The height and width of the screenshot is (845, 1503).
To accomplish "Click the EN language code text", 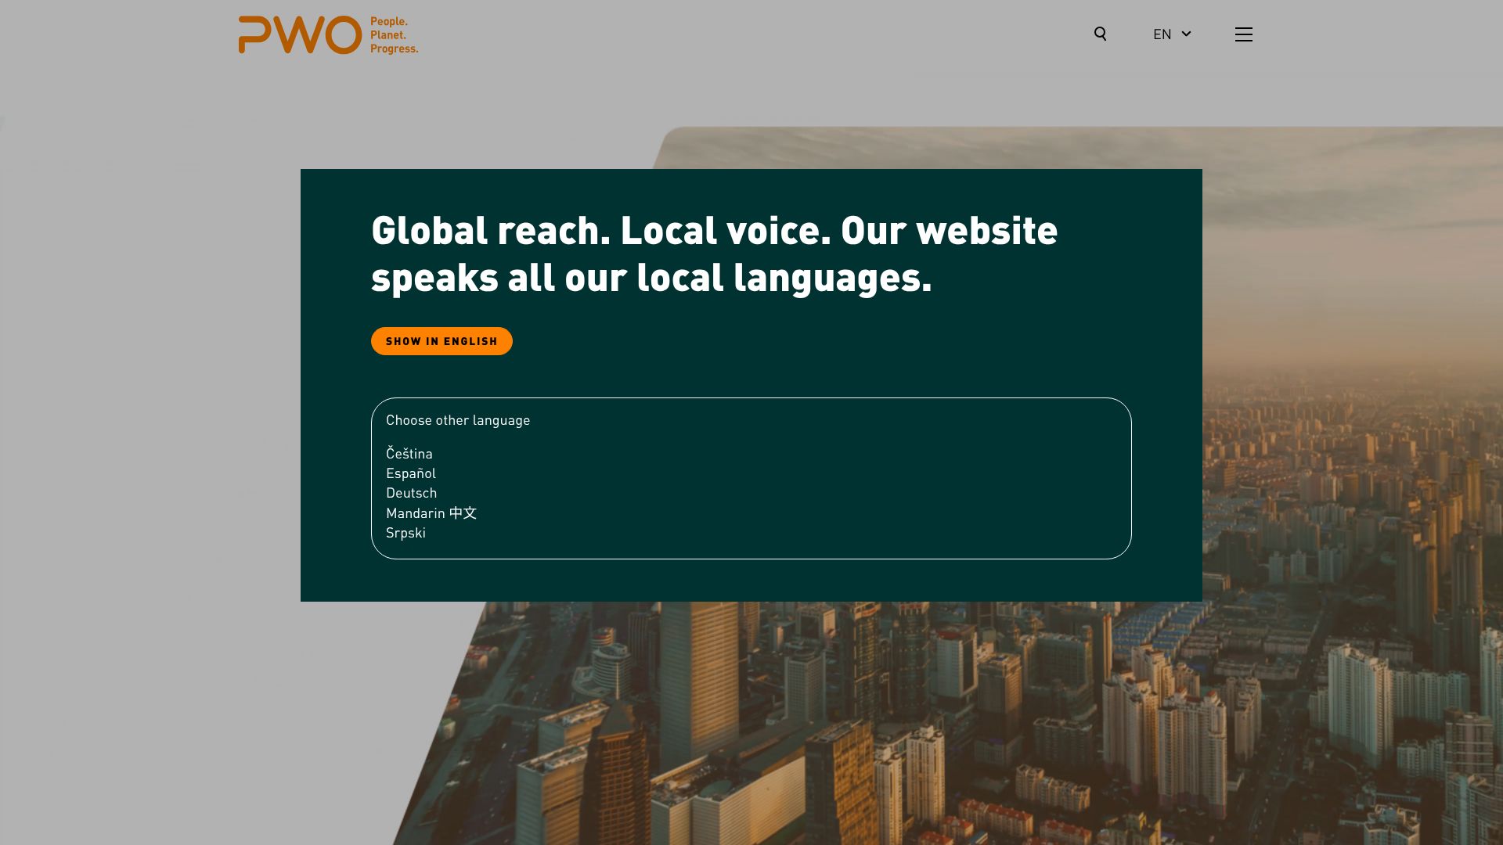I will [1162, 34].
